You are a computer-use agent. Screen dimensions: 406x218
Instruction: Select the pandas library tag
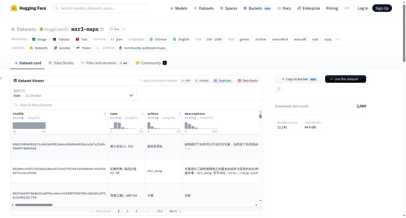coord(62,48)
